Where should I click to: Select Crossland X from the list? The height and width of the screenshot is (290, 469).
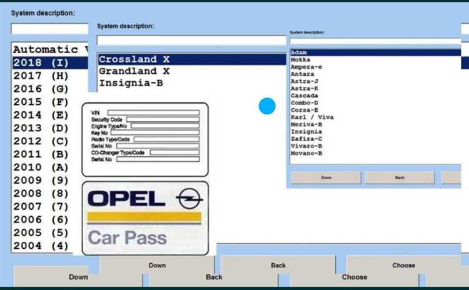coord(134,59)
